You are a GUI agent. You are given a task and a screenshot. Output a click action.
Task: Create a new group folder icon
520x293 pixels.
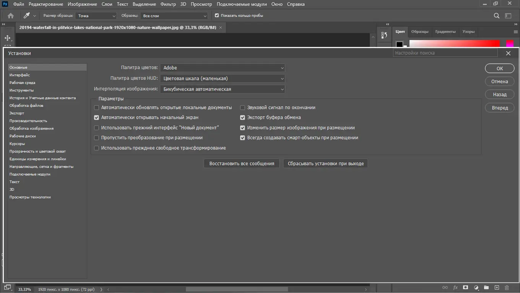tap(486, 288)
